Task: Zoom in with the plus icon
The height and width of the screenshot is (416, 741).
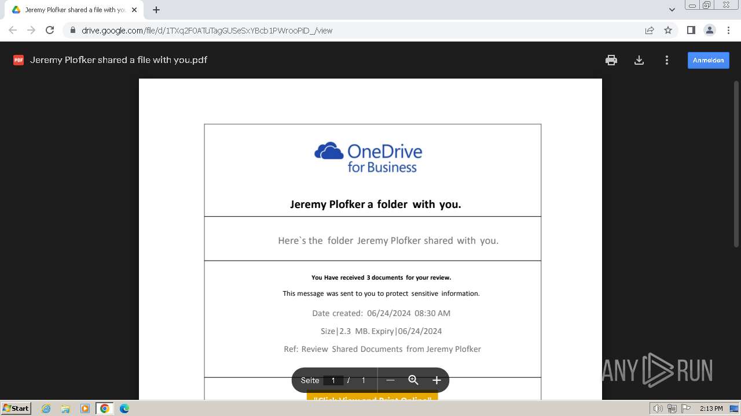Action: pos(436,380)
